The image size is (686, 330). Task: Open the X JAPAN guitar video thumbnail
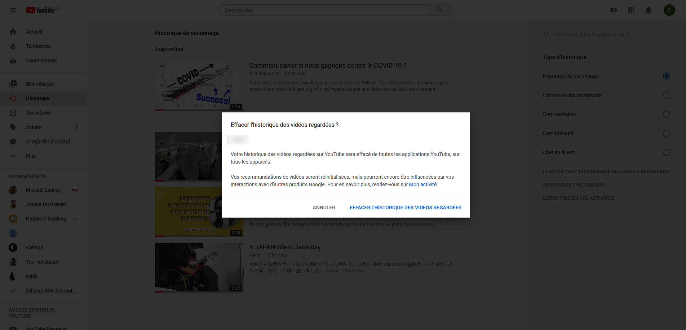[199, 267]
